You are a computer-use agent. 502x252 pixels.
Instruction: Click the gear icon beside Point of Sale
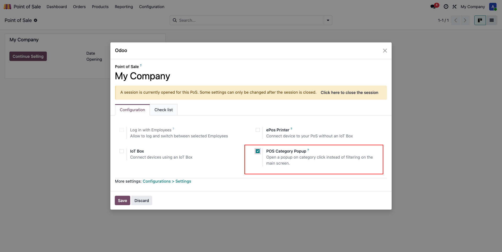pos(36,20)
